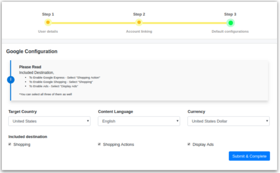The image size is (280, 173).
Task: Click the 'To Enable Google Express' bullet
Action: pyautogui.click(x=64, y=77)
